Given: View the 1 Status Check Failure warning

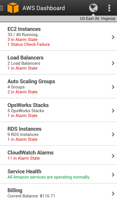Looking at the screenshot, I should pos(29,44).
